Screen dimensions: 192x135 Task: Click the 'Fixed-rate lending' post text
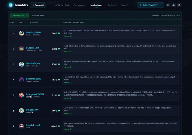[120, 47]
